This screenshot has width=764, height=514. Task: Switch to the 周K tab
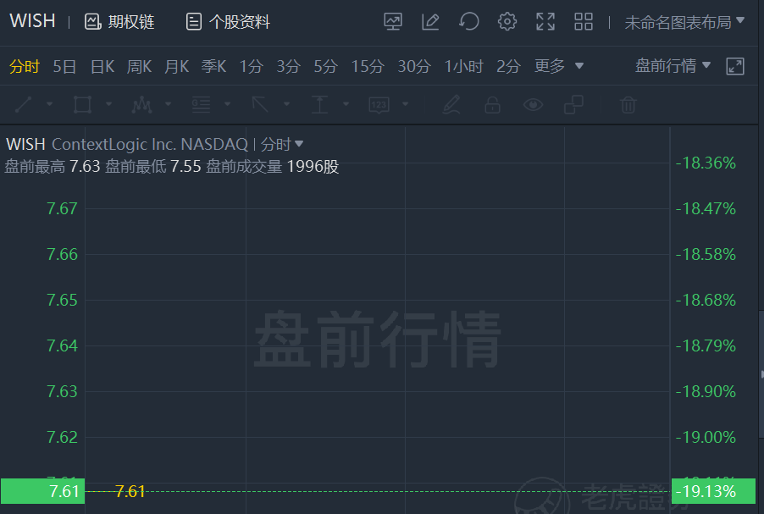tap(140, 66)
